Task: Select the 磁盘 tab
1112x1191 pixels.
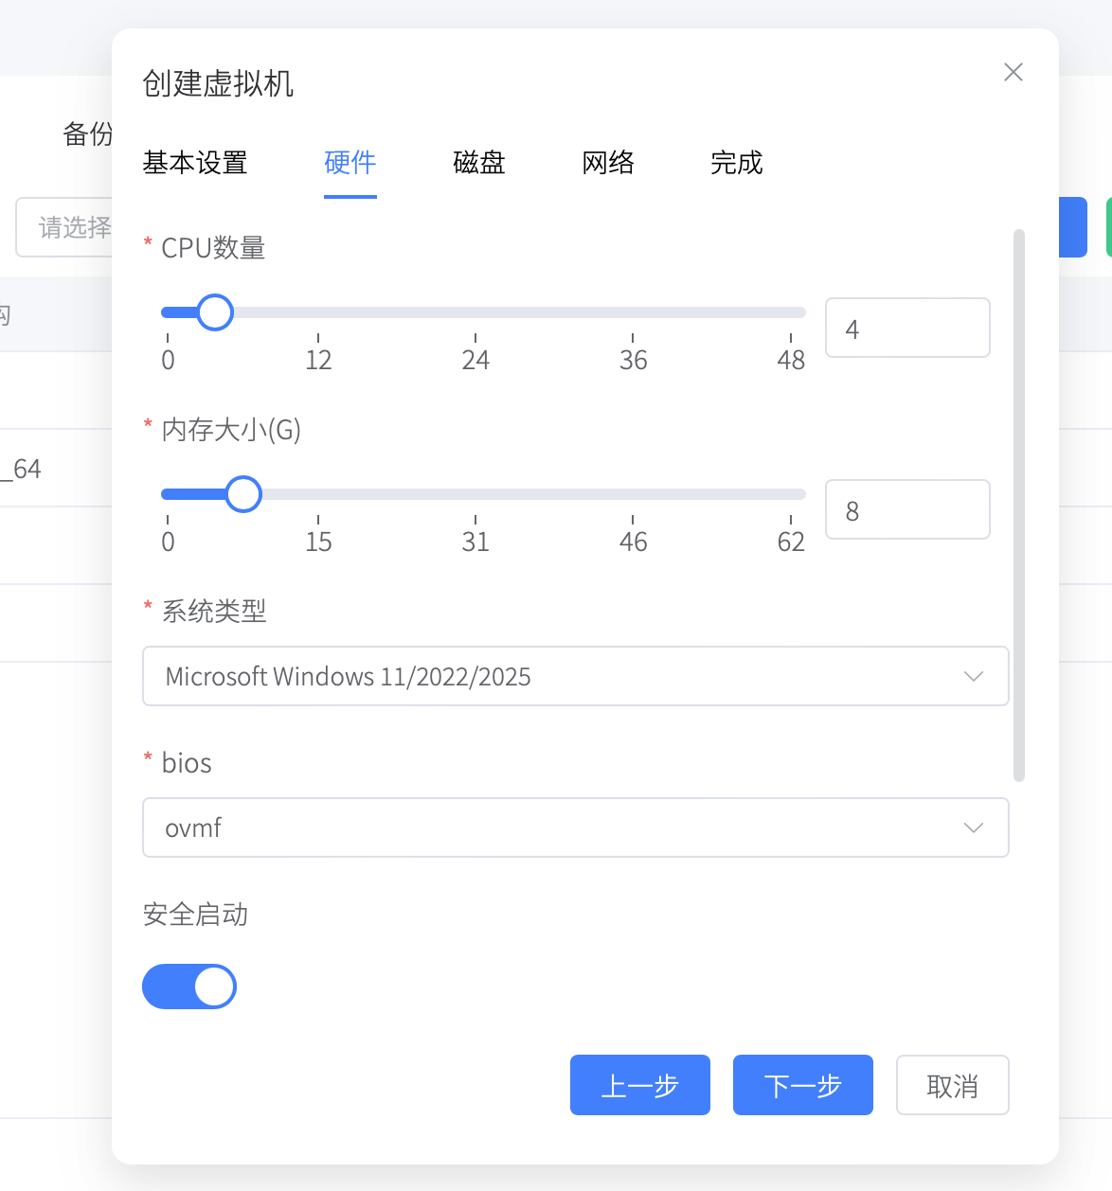Action: coord(478,163)
